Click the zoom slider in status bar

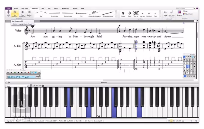(x=190, y=121)
